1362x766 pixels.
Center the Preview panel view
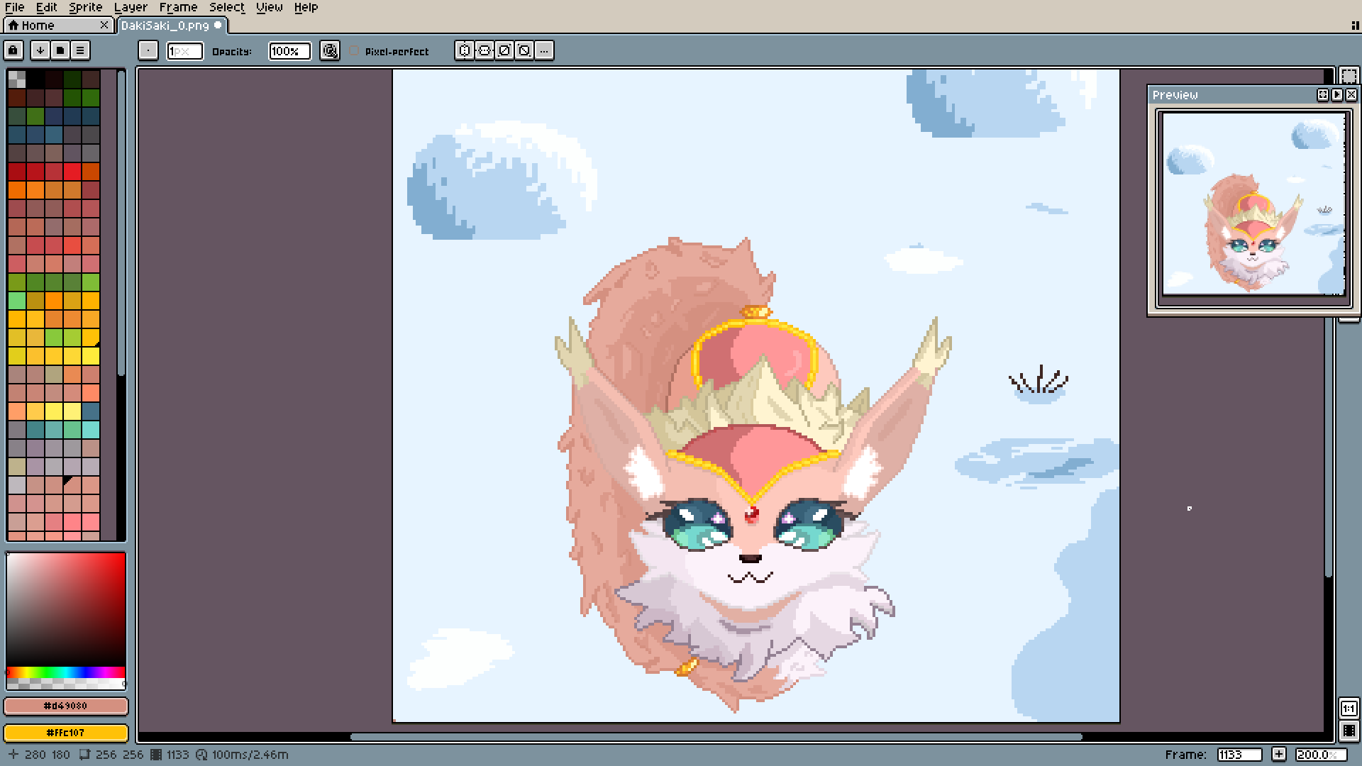(x=1323, y=94)
